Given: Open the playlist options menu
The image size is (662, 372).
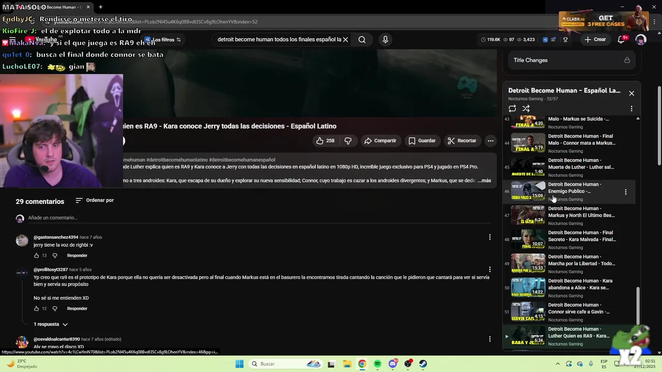Looking at the screenshot, I should [631, 109].
